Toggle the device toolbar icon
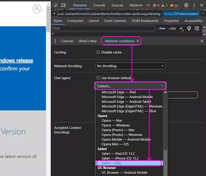The width and height of the screenshot is (206, 176). click(63, 5)
